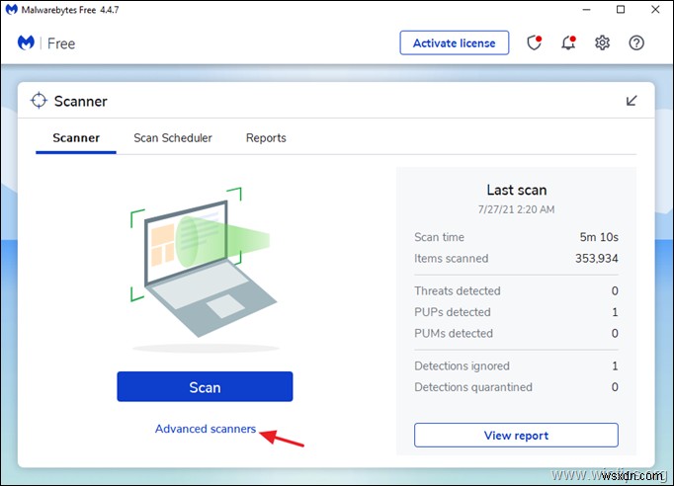
Task: Switch to the Scan Scheduler tab
Action: click(x=173, y=138)
